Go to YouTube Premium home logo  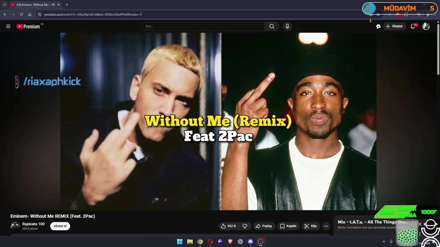(29, 26)
